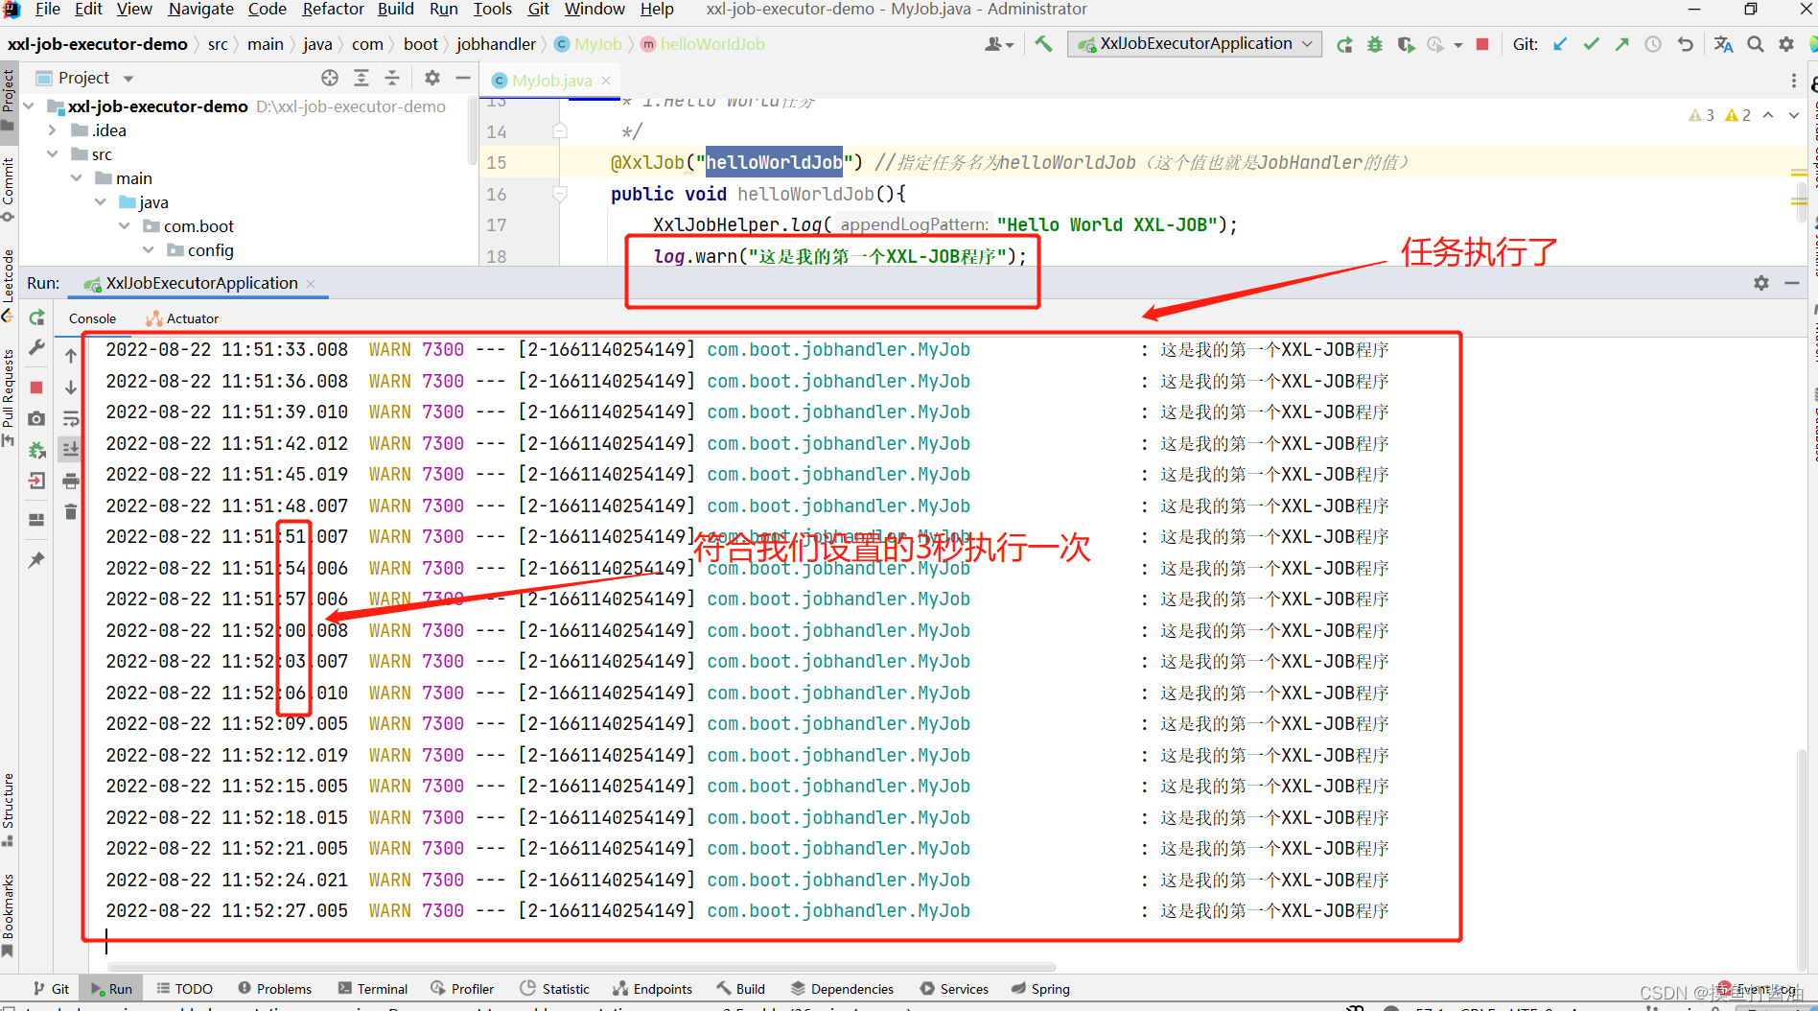Open the Endpoints tool window
Viewport: 1818px width, 1011px height.
652,989
